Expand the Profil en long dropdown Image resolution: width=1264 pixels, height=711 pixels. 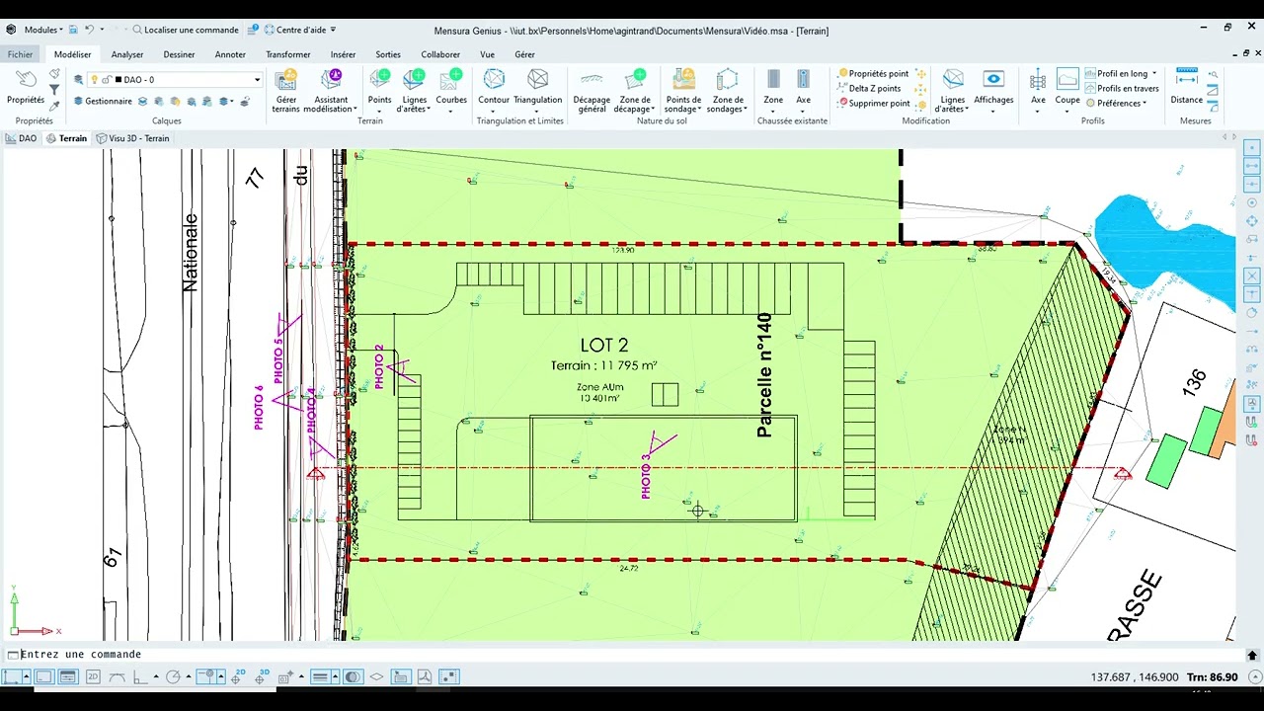(x=1153, y=73)
